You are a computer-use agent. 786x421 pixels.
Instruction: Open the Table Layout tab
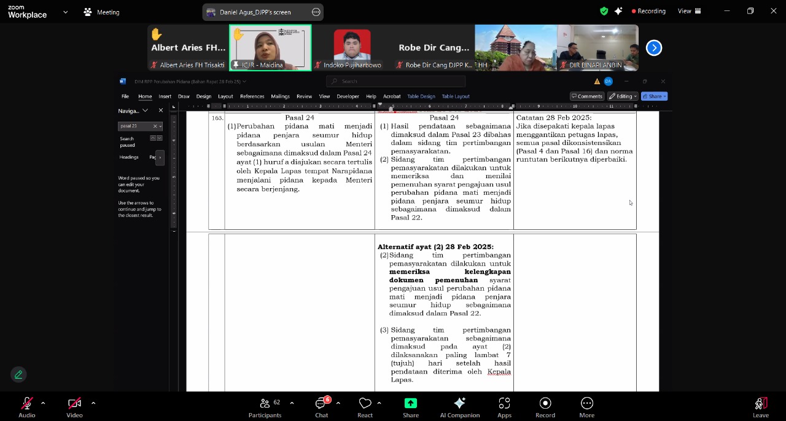pyautogui.click(x=455, y=96)
